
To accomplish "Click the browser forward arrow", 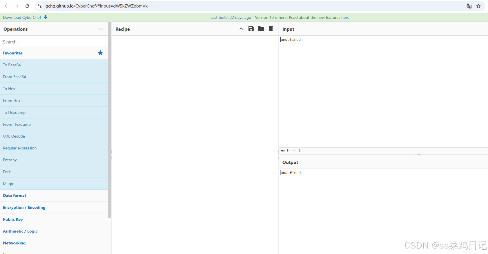I will [17, 6].
